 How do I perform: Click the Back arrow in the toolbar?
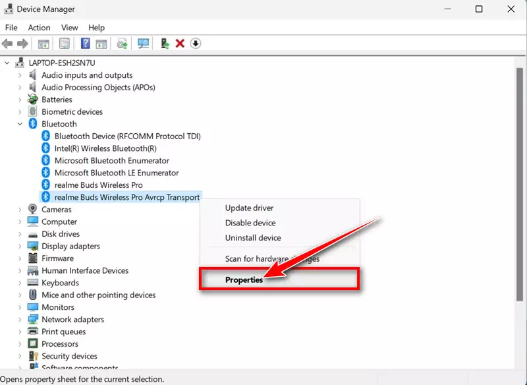point(7,44)
